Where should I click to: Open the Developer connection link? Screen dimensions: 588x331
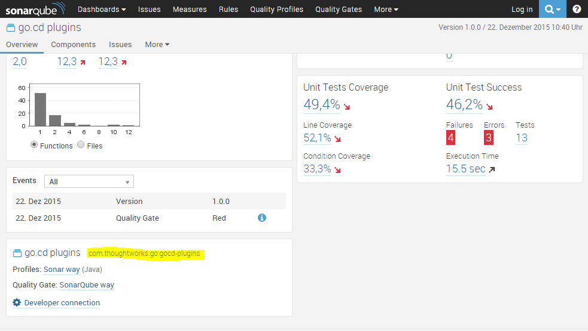coord(62,302)
